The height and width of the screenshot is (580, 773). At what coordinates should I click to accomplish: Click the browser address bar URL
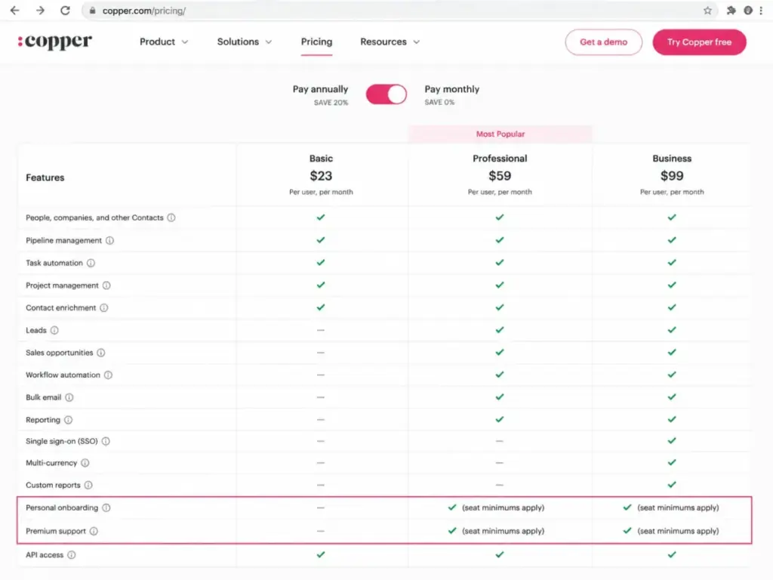(144, 11)
